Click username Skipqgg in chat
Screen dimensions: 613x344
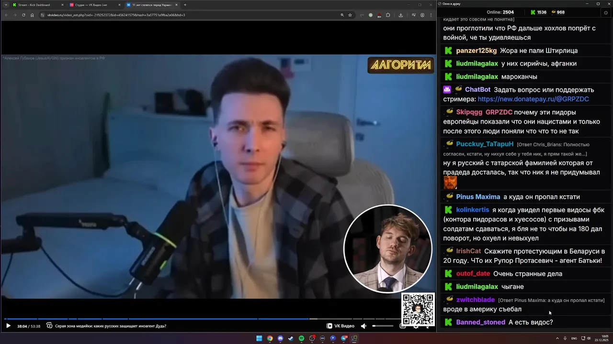(x=469, y=112)
